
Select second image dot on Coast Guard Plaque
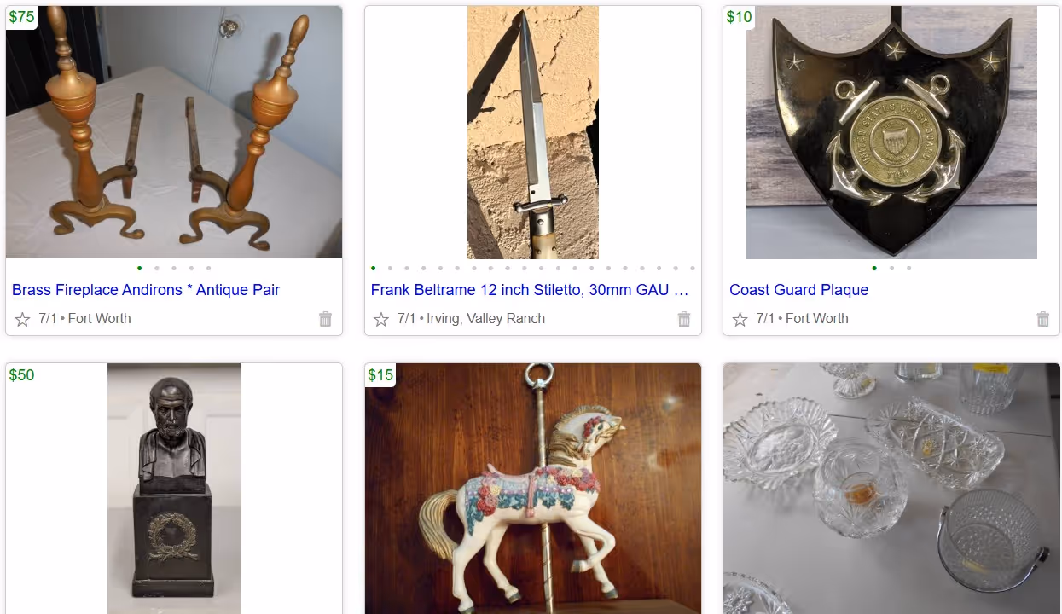[891, 268]
